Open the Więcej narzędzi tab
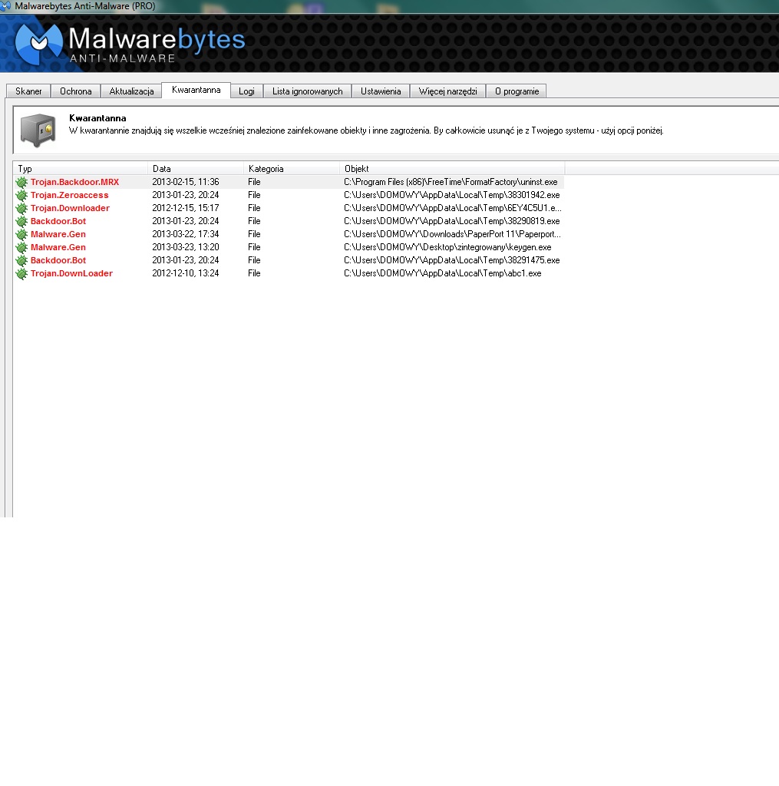The image size is (779, 786). click(447, 91)
